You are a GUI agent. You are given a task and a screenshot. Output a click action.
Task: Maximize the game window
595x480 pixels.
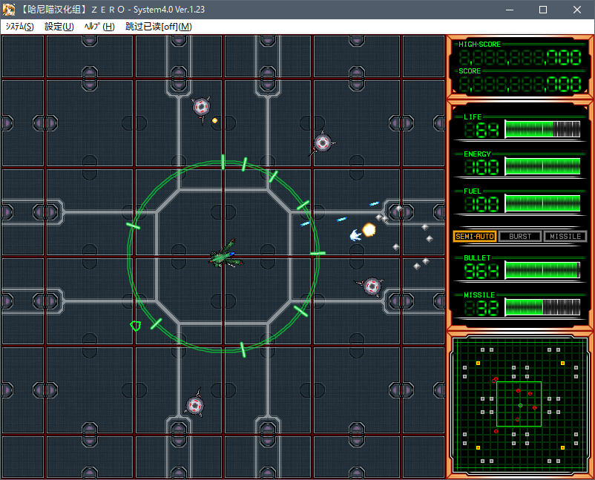click(x=543, y=10)
